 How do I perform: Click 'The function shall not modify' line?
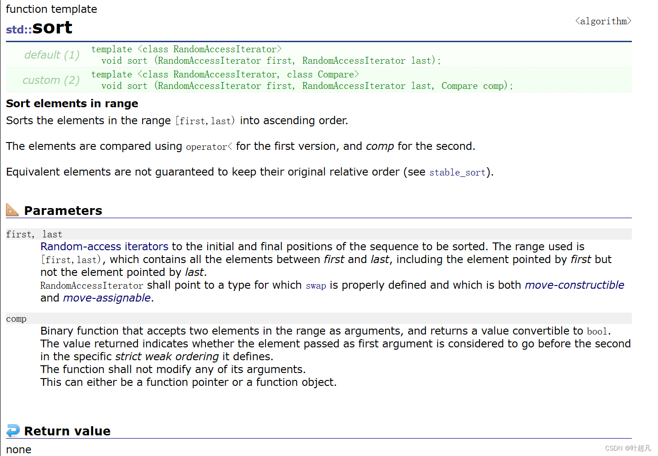click(x=173, y=369)
